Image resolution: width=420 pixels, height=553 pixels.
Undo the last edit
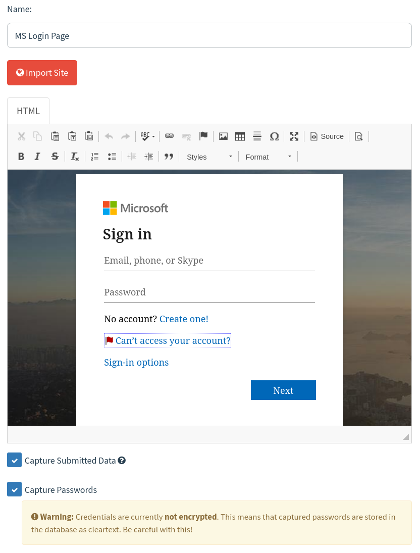click(x=109, y=136)
